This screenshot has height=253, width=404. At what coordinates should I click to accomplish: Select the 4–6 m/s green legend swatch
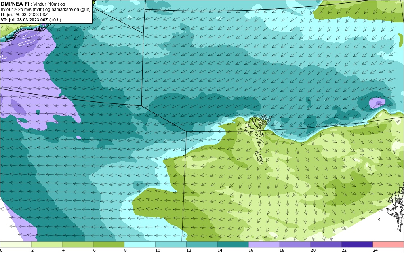[x=78, y=245]
